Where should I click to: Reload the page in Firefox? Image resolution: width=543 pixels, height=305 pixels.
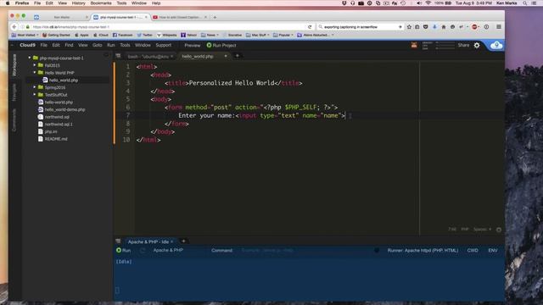pyautogui.click(x=310, y=26)
